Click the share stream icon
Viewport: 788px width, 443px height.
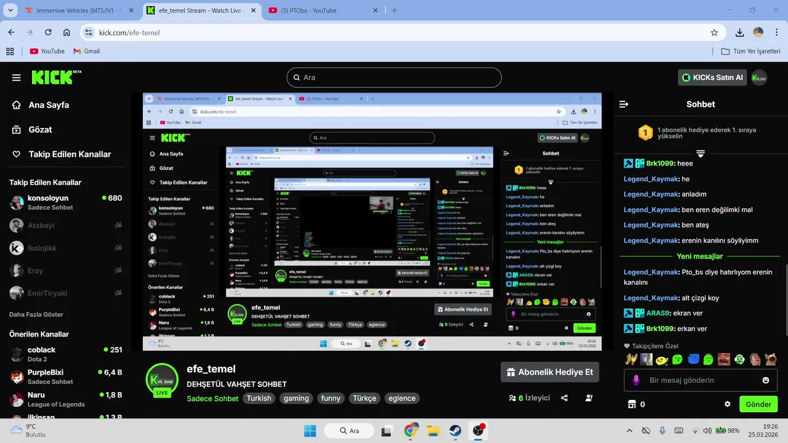click(565, 398)
